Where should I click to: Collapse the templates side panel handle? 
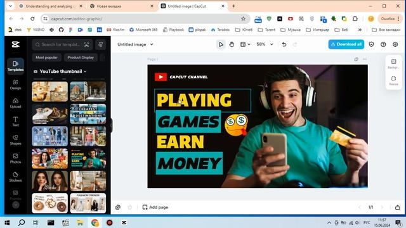(x=112, y=125)
